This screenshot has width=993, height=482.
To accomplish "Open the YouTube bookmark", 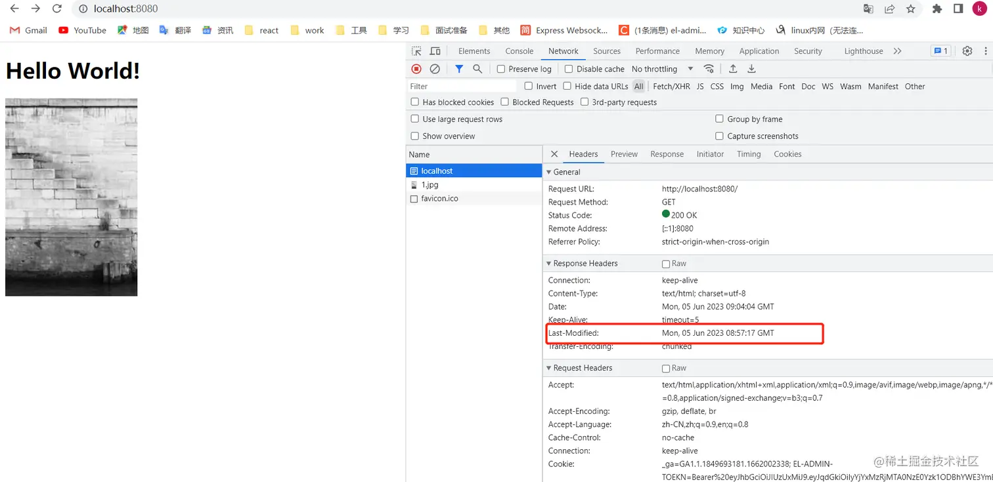I will pos(82,30).
